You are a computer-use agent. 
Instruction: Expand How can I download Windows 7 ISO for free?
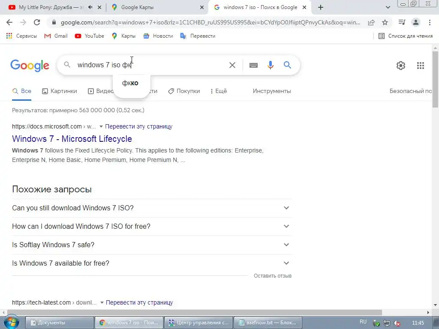click(152, 226)
